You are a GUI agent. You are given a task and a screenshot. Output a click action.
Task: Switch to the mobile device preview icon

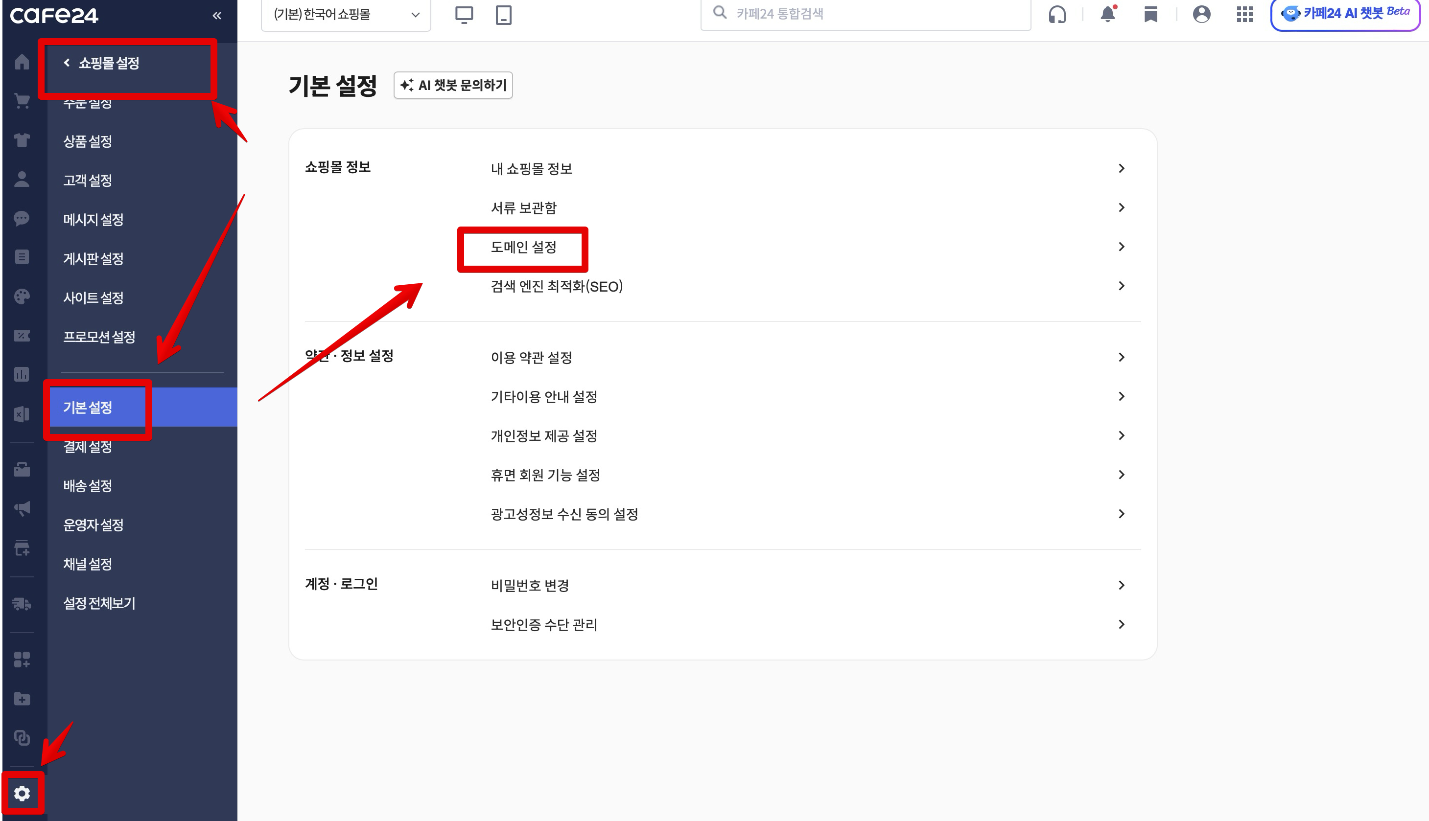point(503,15)
